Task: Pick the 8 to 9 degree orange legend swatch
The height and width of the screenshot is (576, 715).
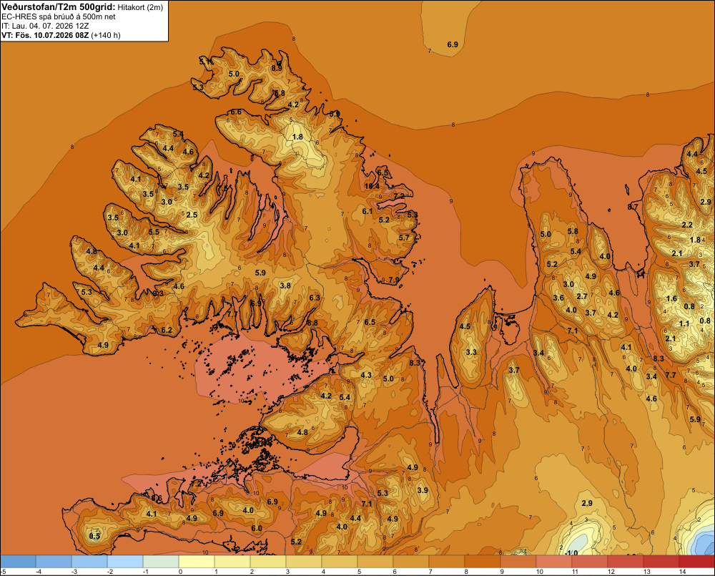Action: pyautogui.click(x=483, y=561)
